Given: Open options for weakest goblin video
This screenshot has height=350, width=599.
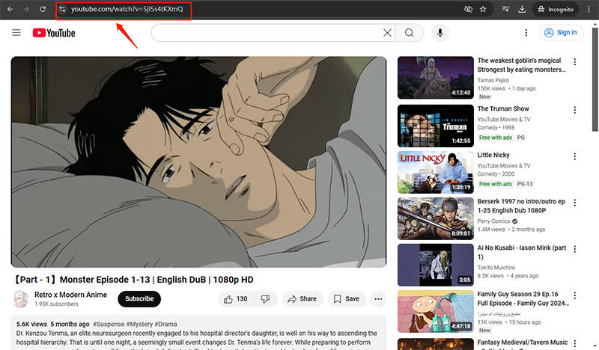Looking at the screenshot, I should (575, 62).
